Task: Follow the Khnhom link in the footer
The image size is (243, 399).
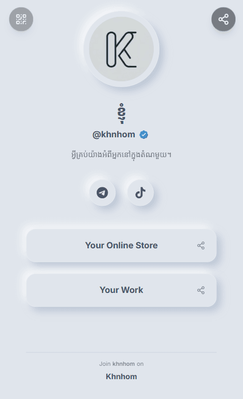Action: [x=121, y=377]
